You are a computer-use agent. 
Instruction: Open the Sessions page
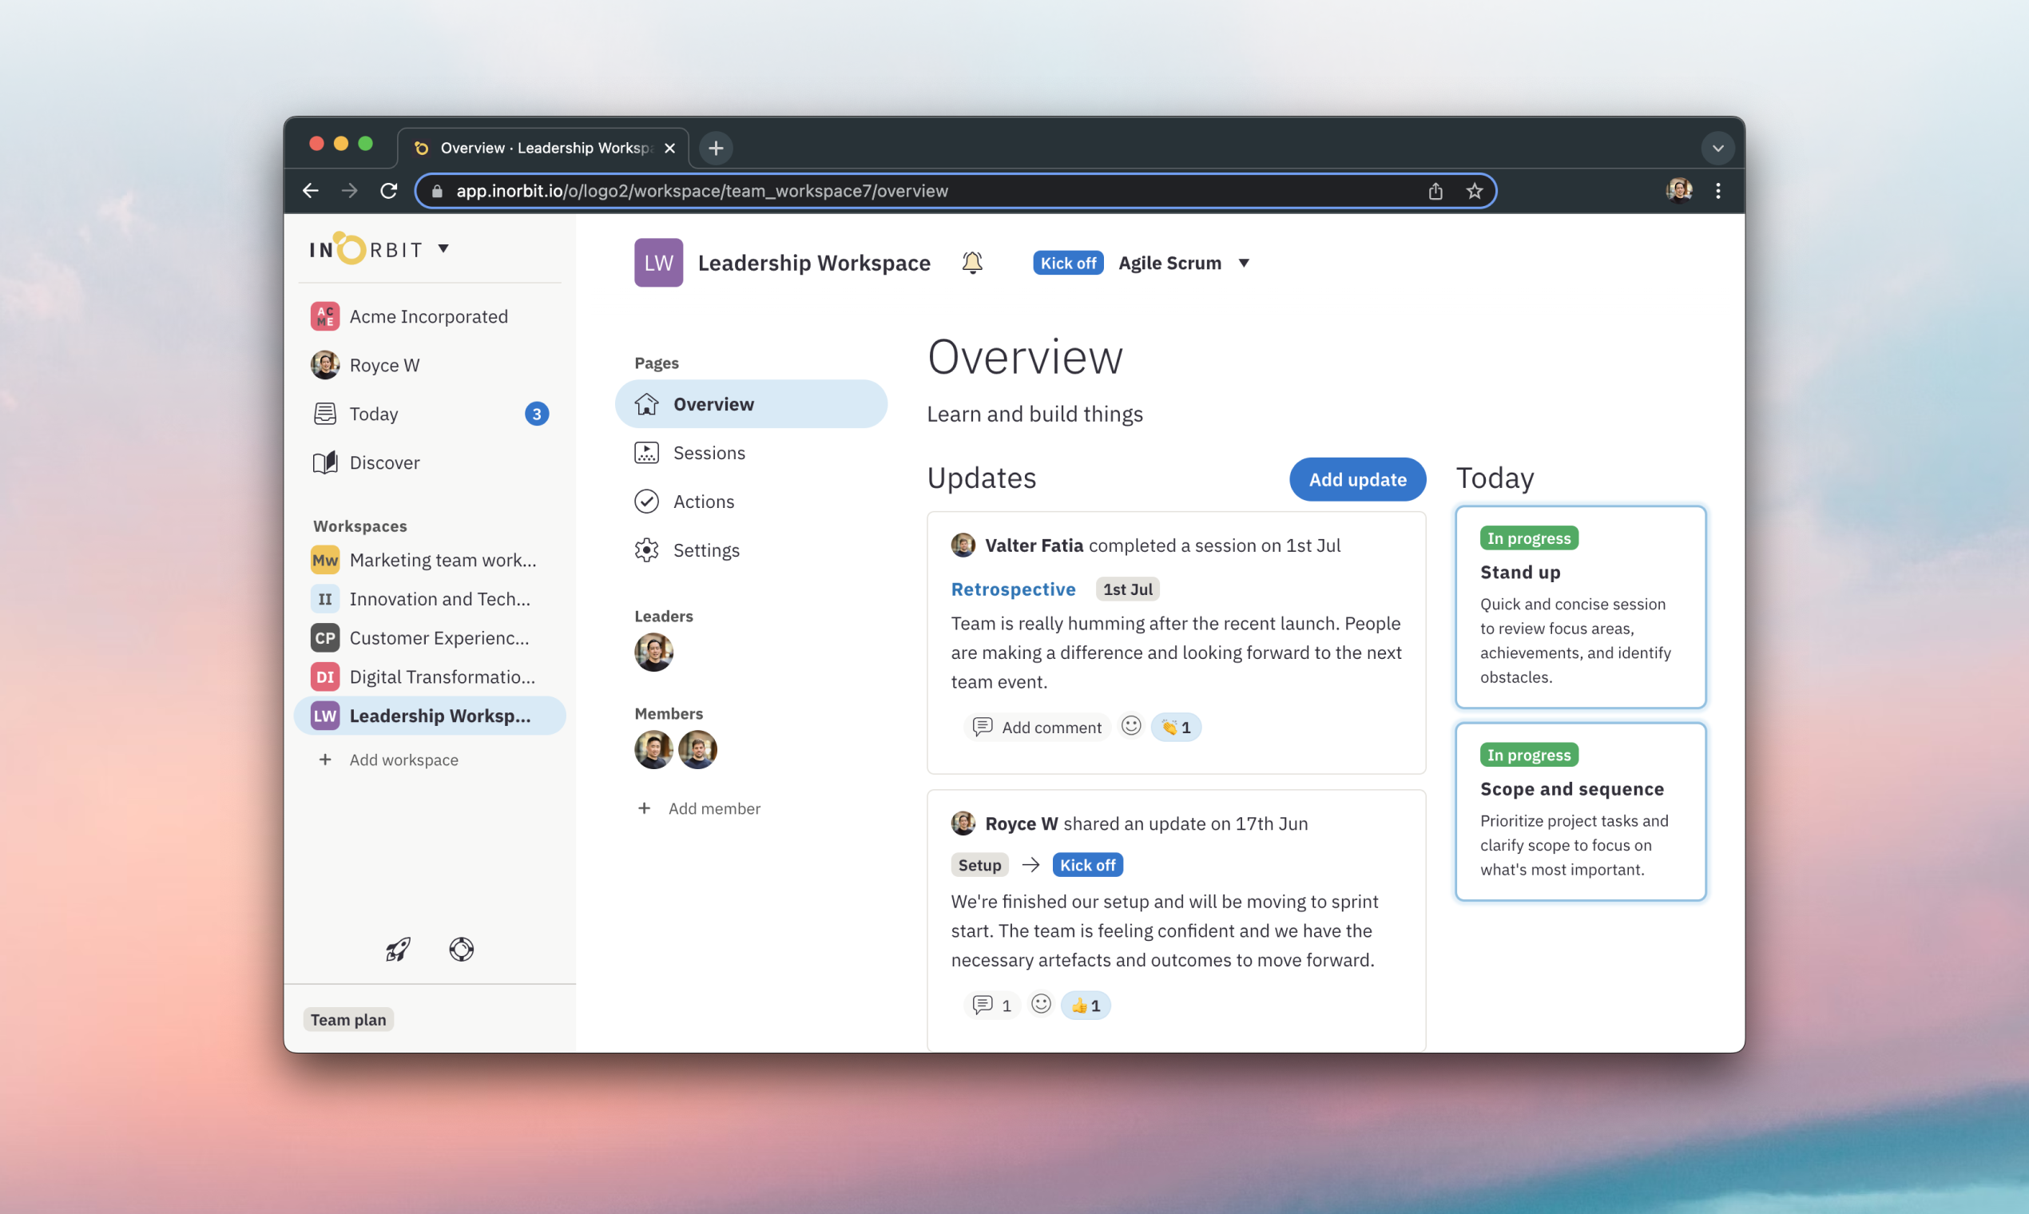(x=690, y=453)
